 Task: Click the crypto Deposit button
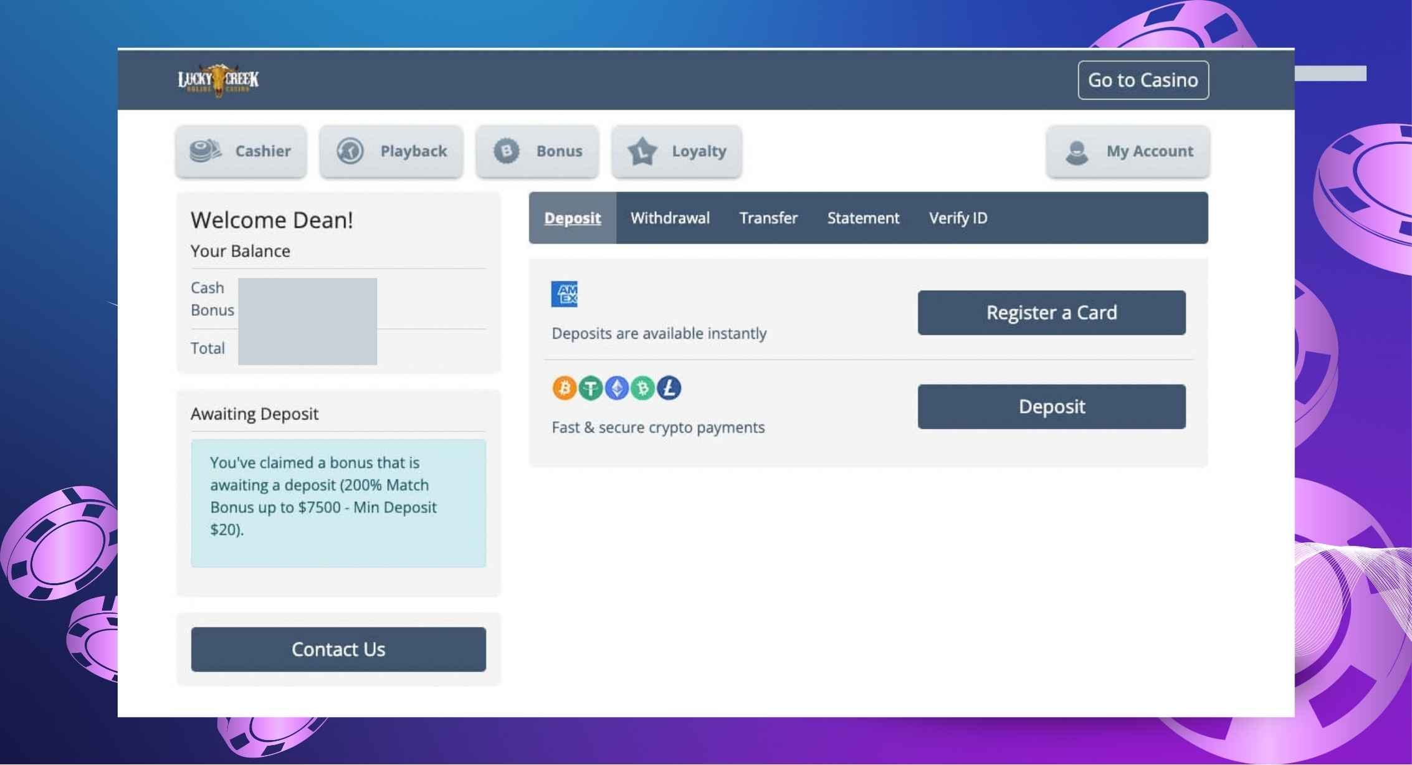pos(1052,407)
